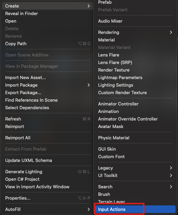Expand the Rendering submenu arrow
Screen dimensions: 178x215
[171, 33]
